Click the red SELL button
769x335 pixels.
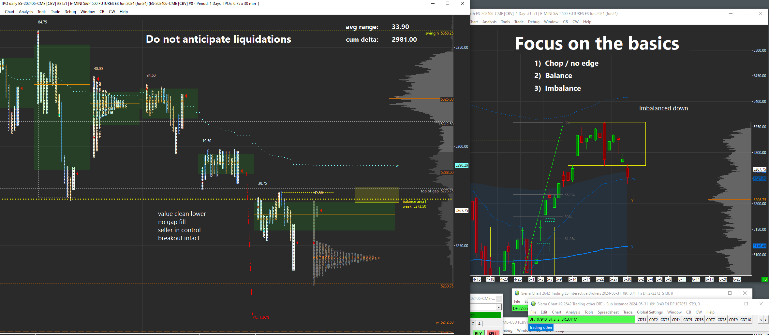point(493,333)
